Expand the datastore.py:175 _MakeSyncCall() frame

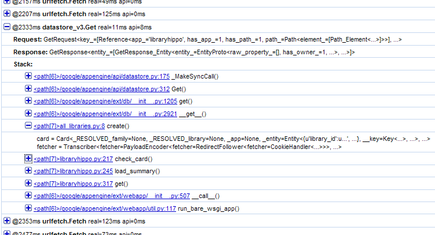pyautogui.click(x=28, y=76)
